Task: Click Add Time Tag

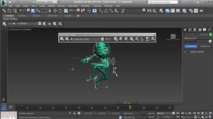Action: click(129, 118)
